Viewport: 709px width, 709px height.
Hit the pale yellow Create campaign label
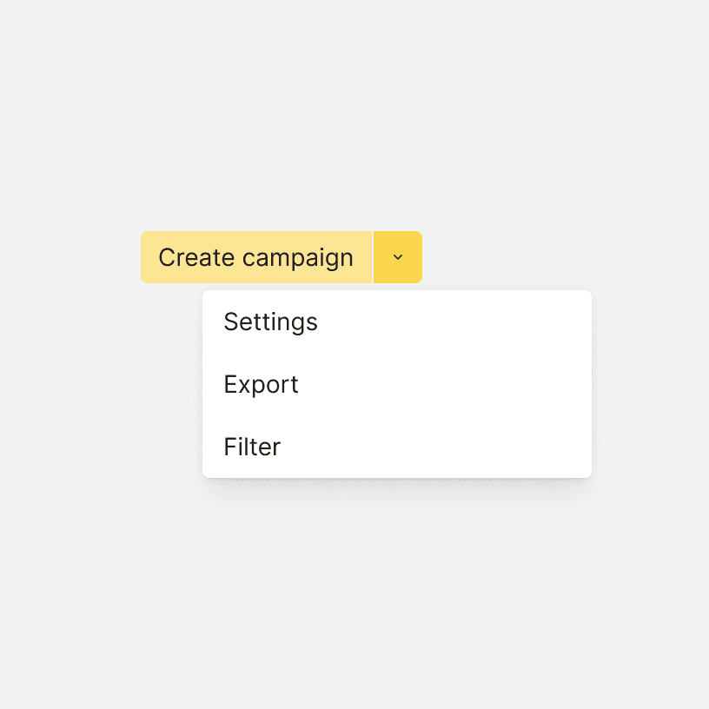tap(255, 257)
